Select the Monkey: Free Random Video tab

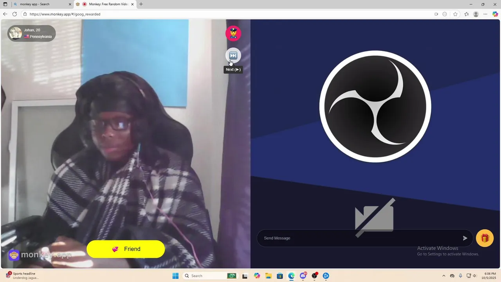point(105,4)
